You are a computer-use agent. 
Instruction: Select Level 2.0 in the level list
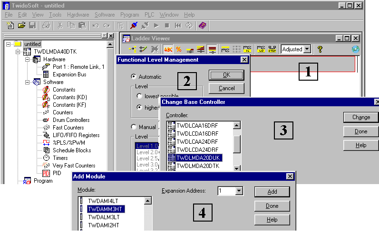click(x=147, y=152)
